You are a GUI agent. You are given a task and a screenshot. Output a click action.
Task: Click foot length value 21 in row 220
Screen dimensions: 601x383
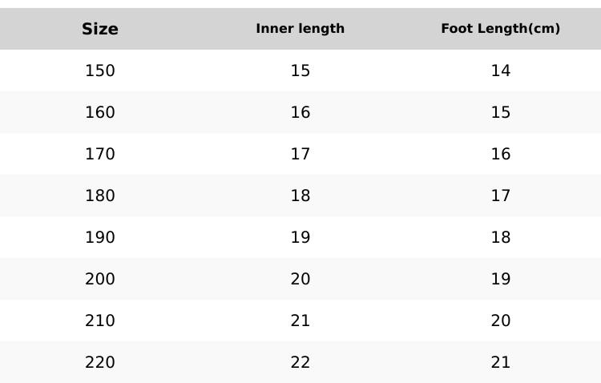click(501, 362)
